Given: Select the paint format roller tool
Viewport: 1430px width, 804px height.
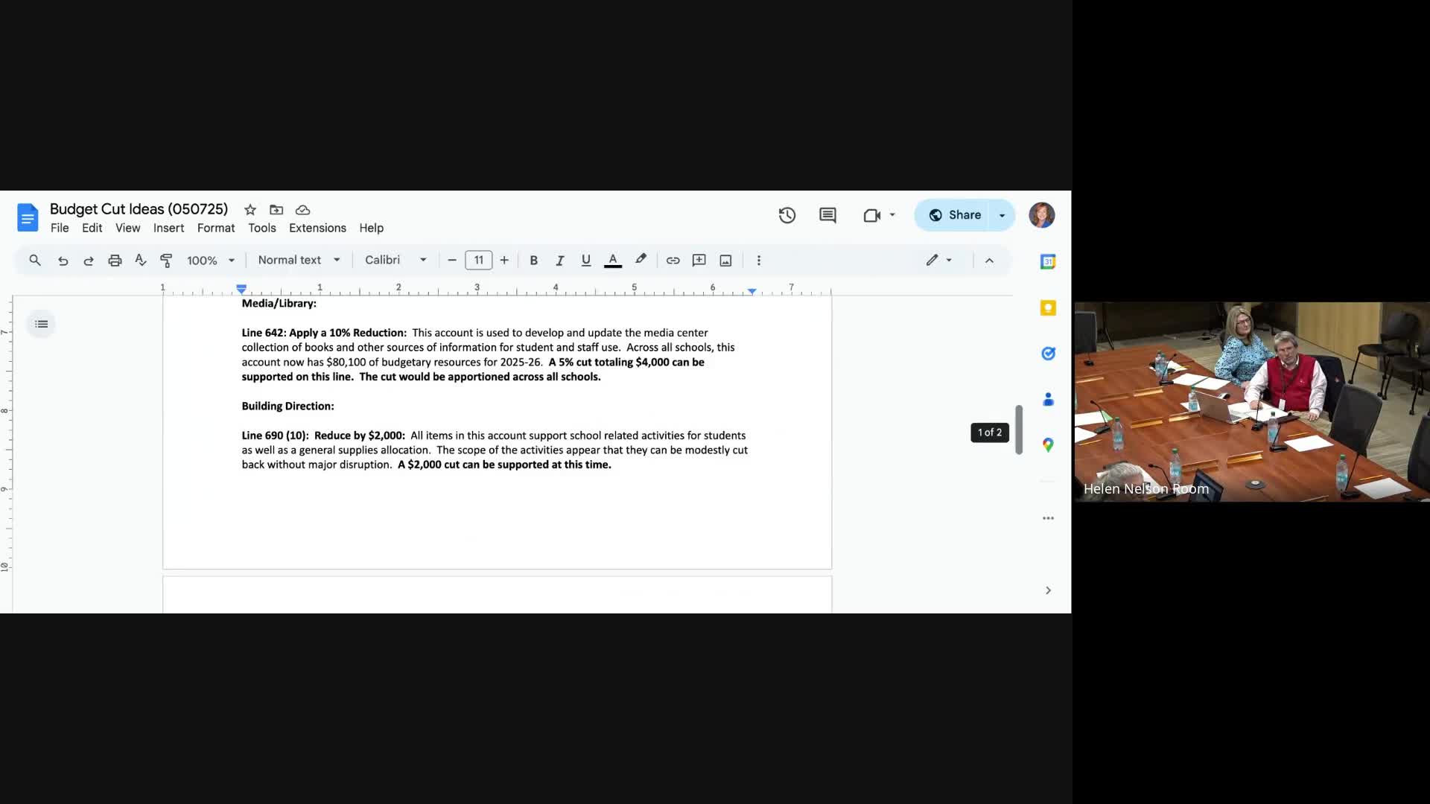Looking at the screenshot, I should click(166, 261).
